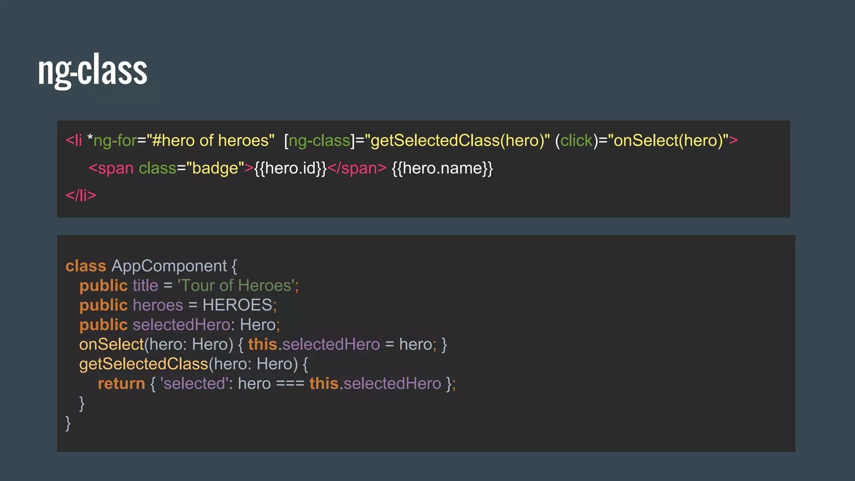The height and width of the screenshot is (481, 855).
Task: Click the onSelect method name in class
Action: pos(111,344)
